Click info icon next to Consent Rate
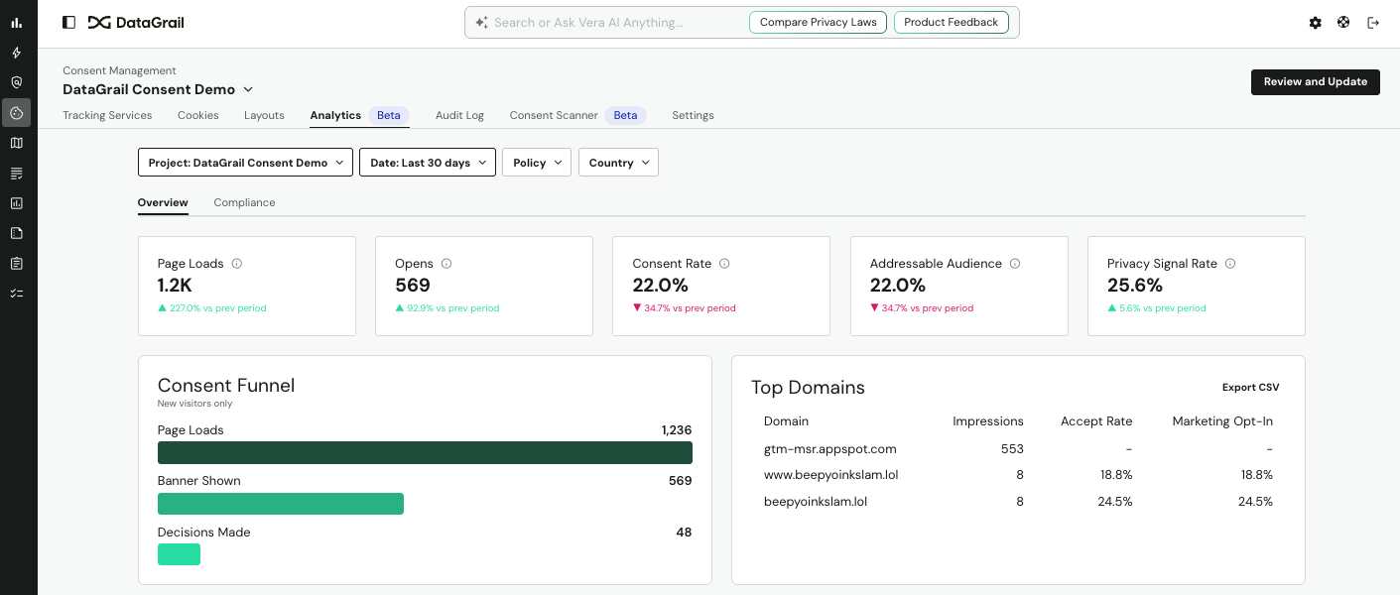 (724, 264)
